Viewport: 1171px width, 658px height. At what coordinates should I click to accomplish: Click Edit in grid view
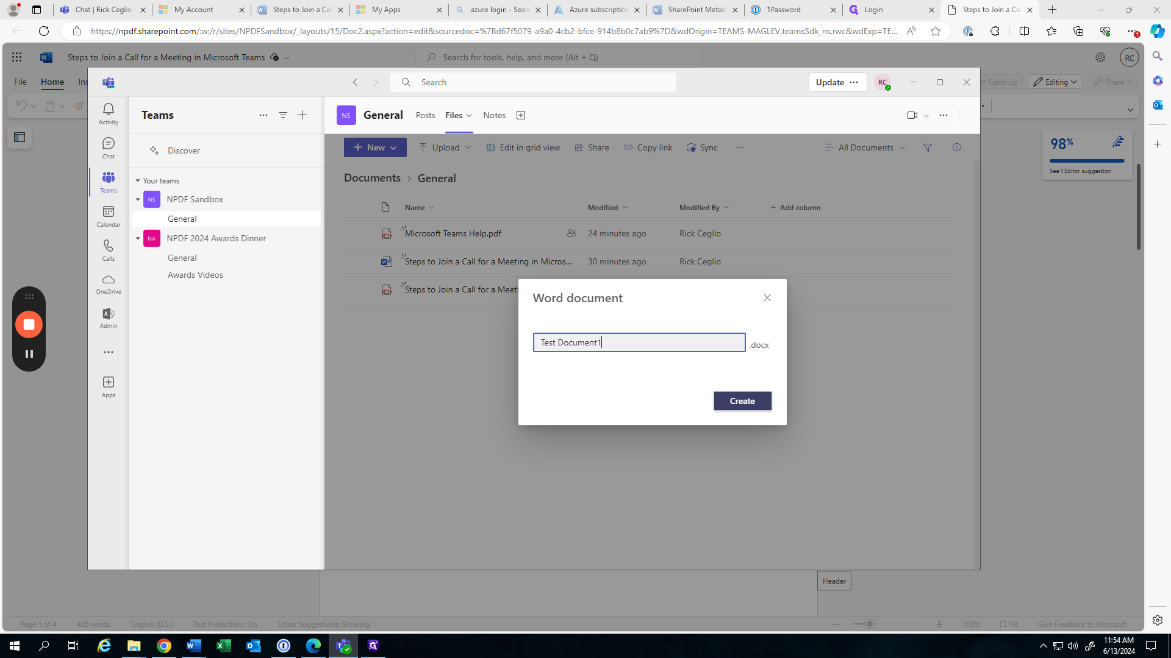click(523, 147)
